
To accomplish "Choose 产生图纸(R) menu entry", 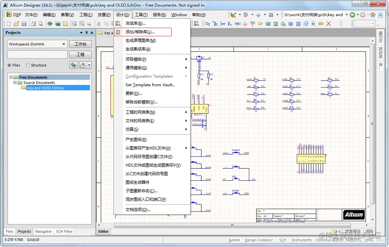I will tap(152, 139).
